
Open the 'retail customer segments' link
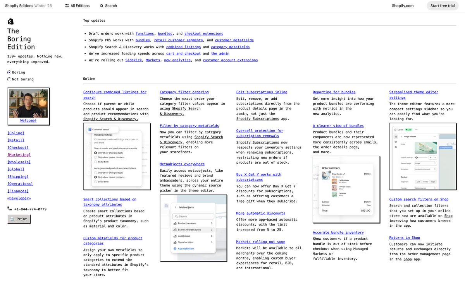coord(178,40)
